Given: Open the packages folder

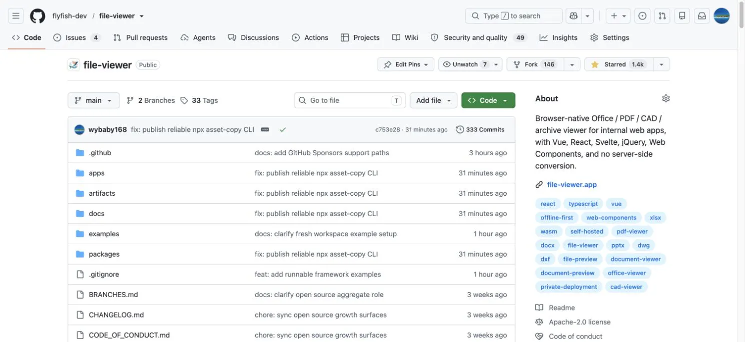Looking at the screenshot, I should 104,254.
